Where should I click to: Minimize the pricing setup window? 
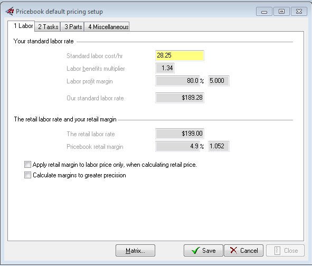tap(264, 12)
